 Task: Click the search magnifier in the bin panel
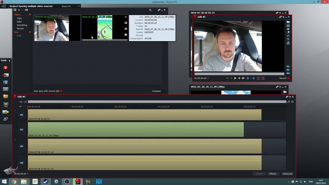150,10
